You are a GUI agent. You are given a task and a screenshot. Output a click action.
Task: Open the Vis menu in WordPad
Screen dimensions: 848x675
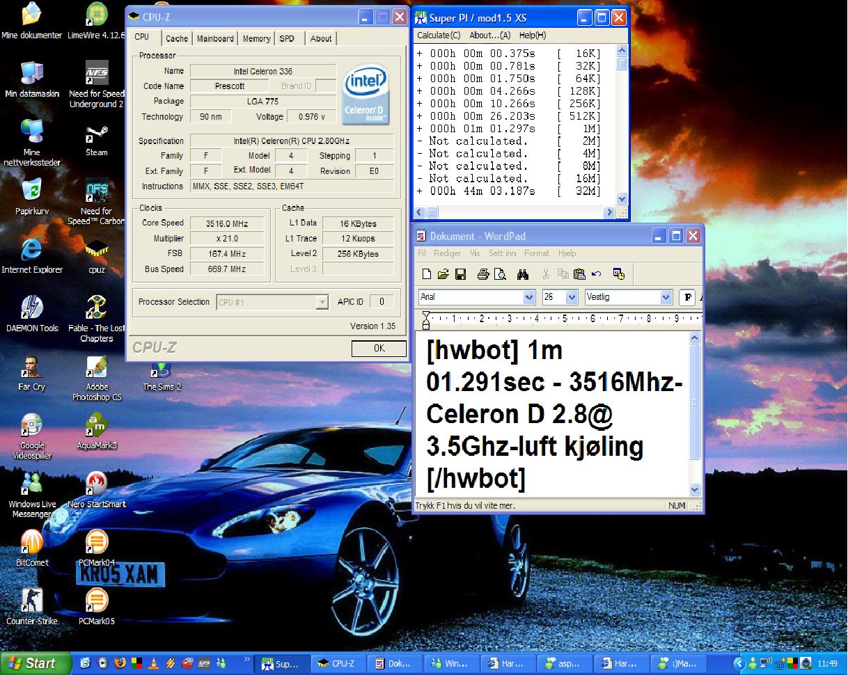pyautogui.click(x=475, y=253)
